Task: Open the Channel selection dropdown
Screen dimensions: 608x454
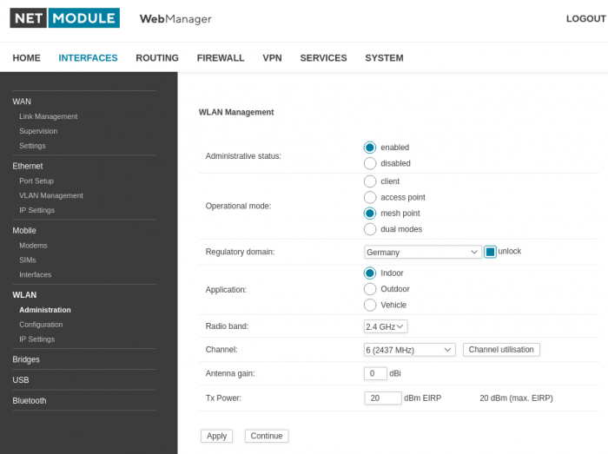Action: tap(409, 350)
